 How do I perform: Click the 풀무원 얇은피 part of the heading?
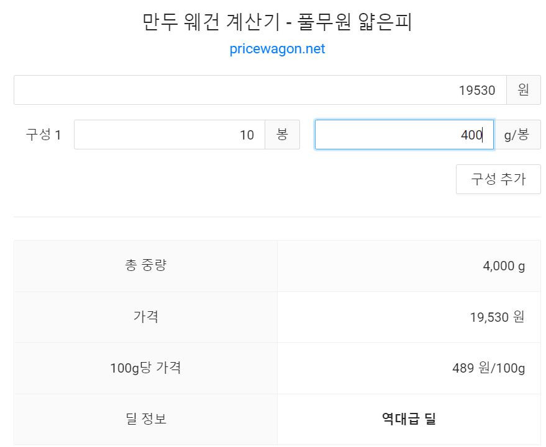coord(355,22)
